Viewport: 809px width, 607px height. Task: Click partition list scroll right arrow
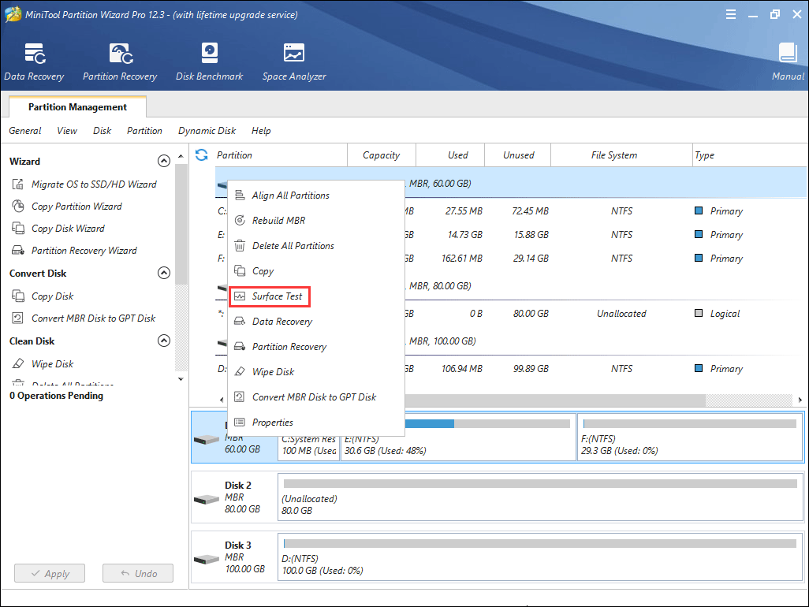(800, 400)
